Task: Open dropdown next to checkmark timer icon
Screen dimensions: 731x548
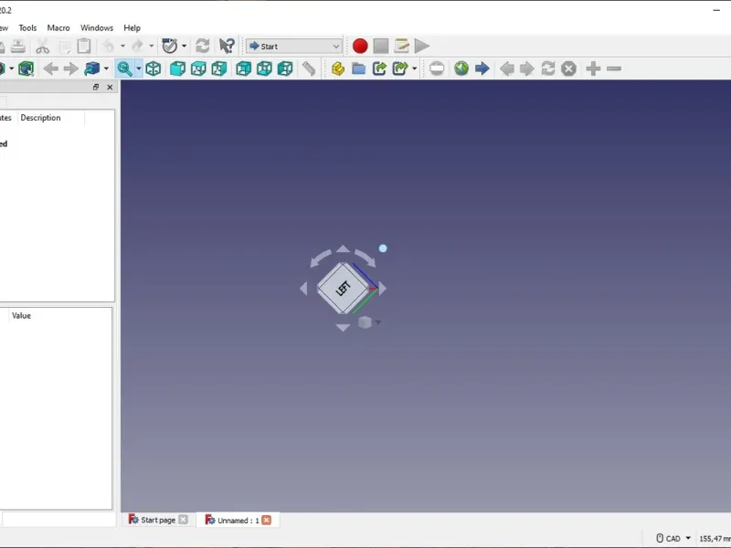Action: tap(185, 47)
